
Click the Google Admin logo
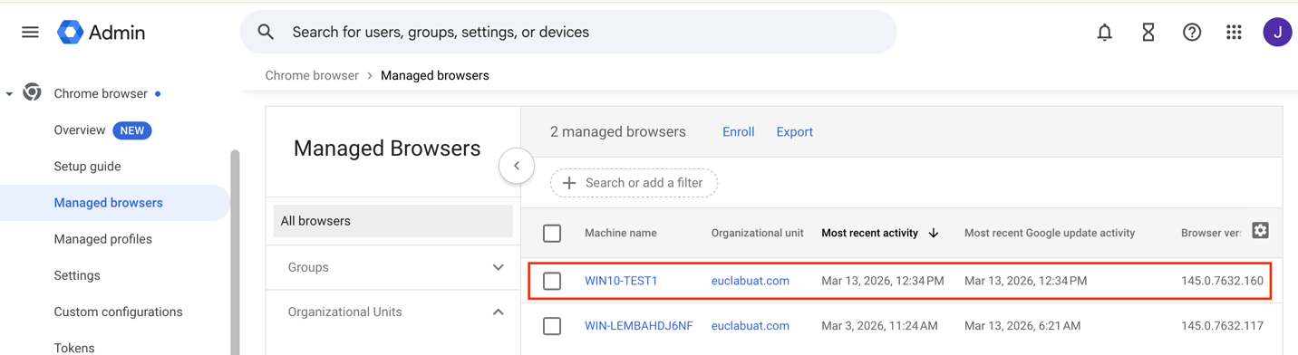coord(101,33)
